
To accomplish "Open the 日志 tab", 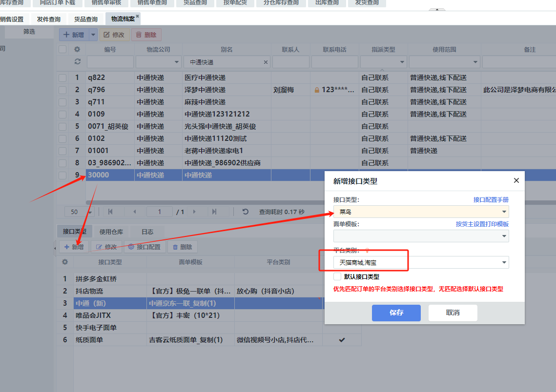I will [147, 232].
